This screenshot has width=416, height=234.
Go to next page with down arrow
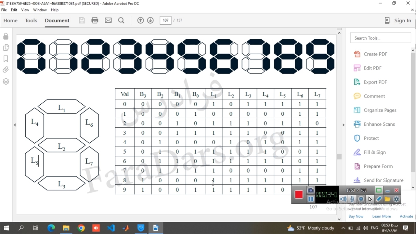(x=150, y=20)
